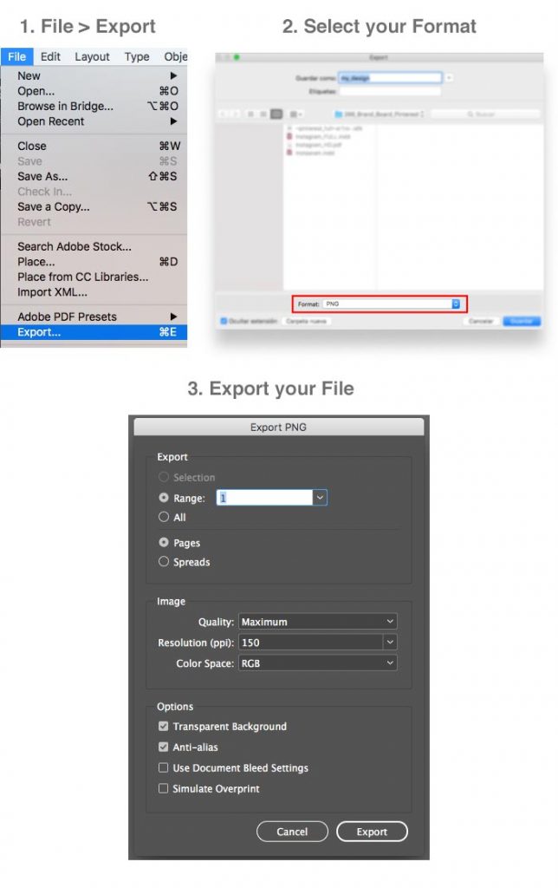Select Browse in Bridge... menu entry
This screenshot has height=888, width=558.
coord(94,106)
